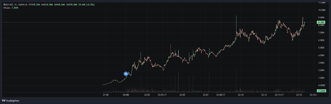Click the 22:15 time axis label
The width and height of the screenshot is (331, 104).
[x=299, y=95]
